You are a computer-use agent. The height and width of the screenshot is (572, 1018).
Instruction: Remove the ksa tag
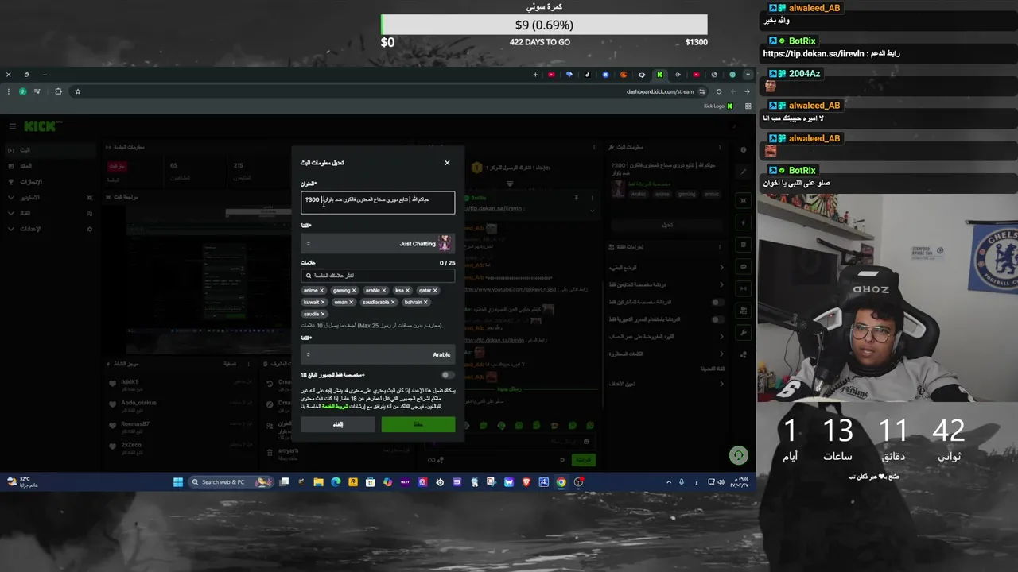(408, 291)
